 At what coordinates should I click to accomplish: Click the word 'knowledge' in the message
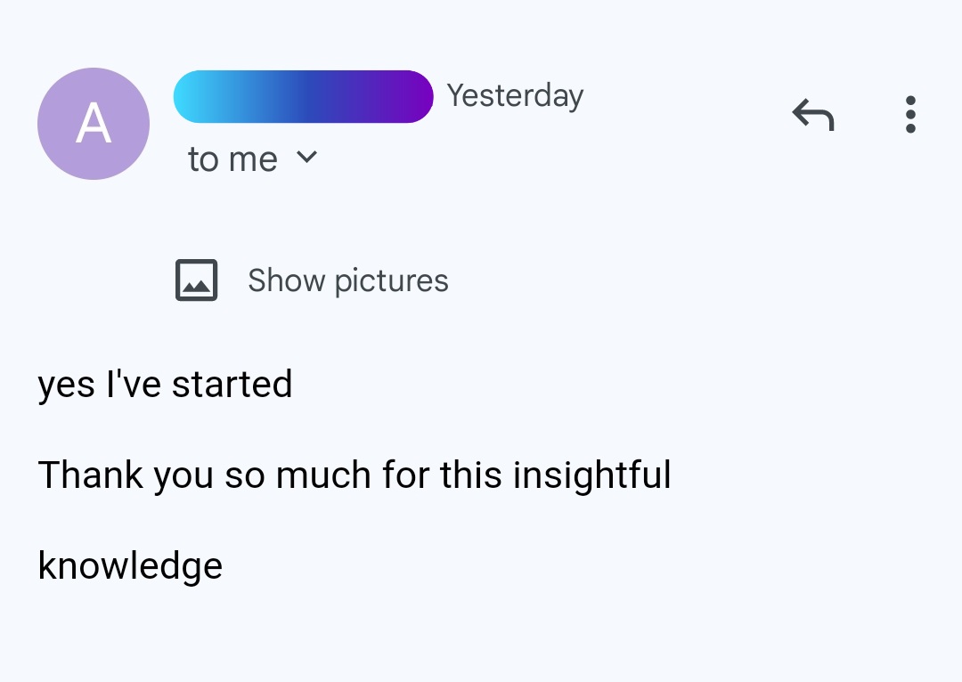click(130, 566)
